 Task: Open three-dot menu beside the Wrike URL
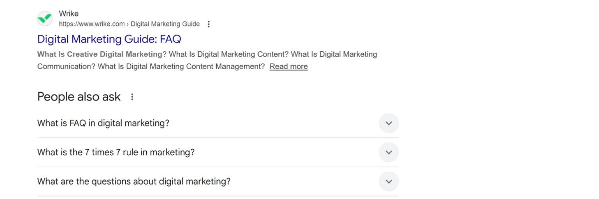click(x=209, y=24)
